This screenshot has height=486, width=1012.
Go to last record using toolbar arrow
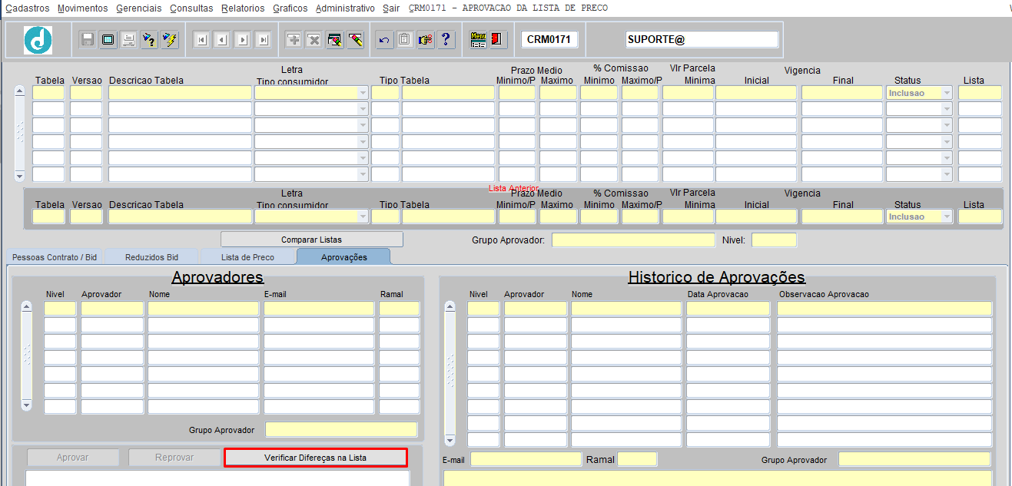[264, 40]
